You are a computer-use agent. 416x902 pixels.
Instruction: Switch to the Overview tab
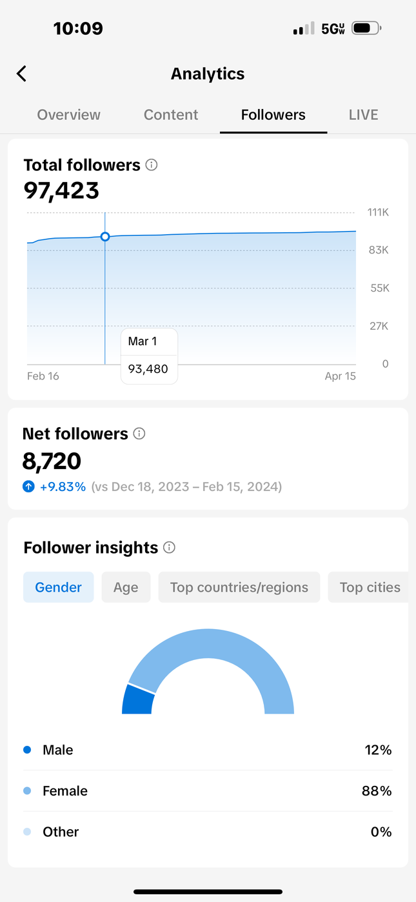tap(69, 115)
